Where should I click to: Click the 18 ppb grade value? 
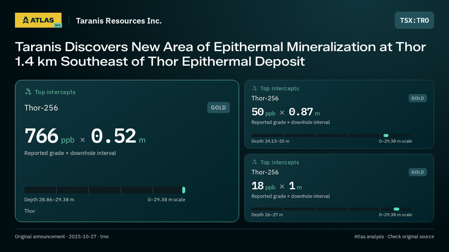pyautogui.click(x=263, y=186)
